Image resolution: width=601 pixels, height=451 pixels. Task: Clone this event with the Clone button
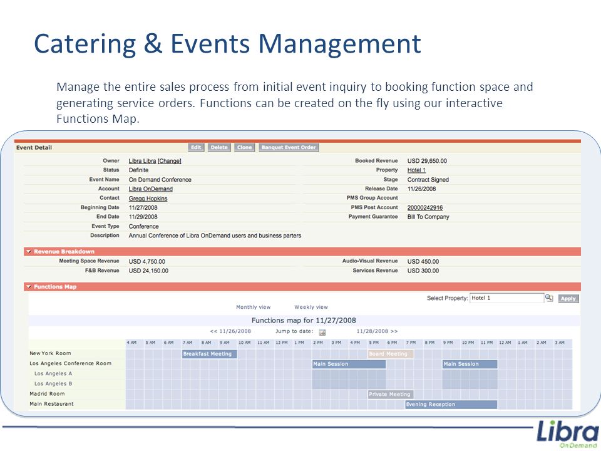244,147
